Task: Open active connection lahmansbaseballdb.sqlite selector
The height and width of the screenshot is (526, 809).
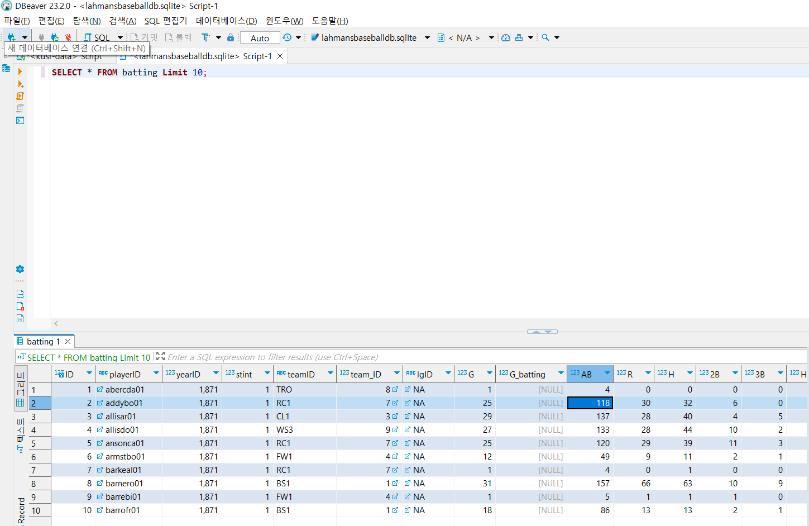Action: point(370,37)
